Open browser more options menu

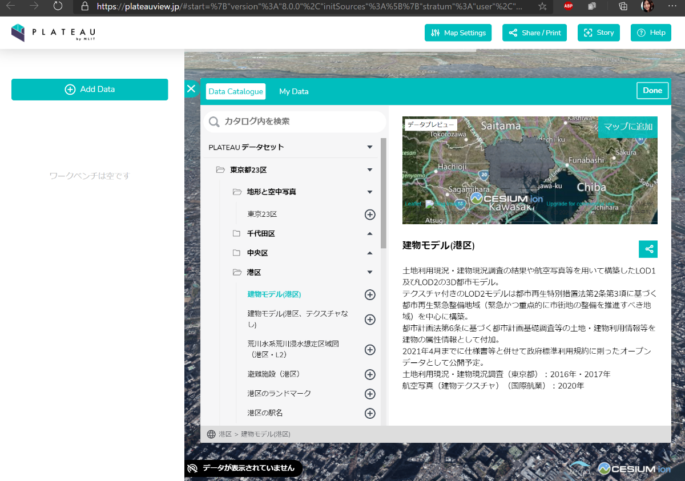(672, 6)
